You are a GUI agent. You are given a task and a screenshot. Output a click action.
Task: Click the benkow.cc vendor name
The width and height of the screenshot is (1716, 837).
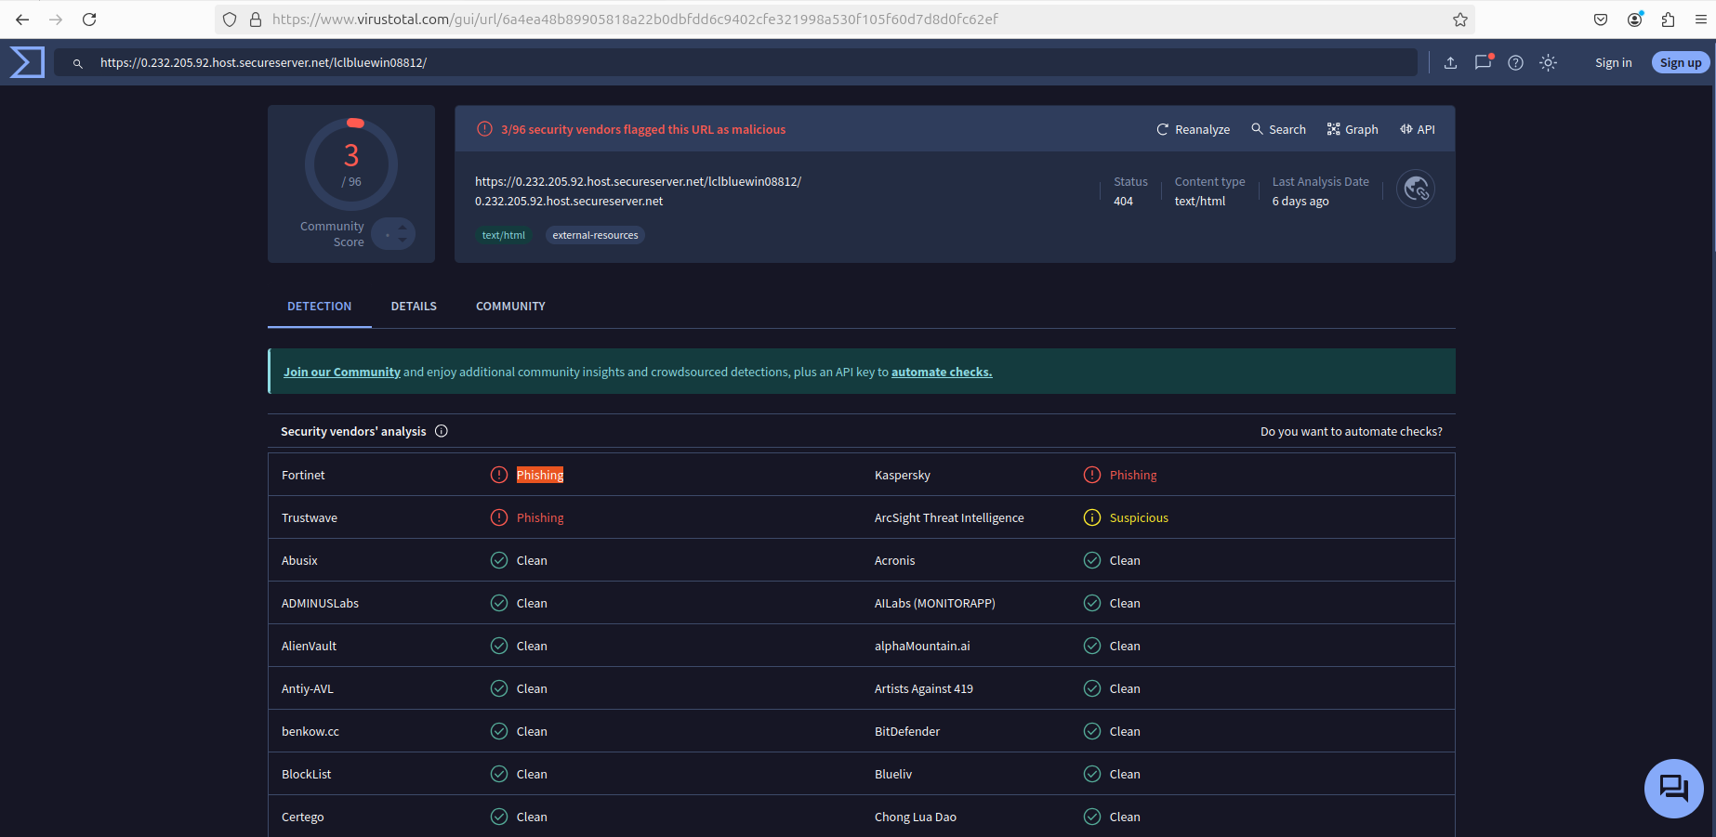coord(310,731)
